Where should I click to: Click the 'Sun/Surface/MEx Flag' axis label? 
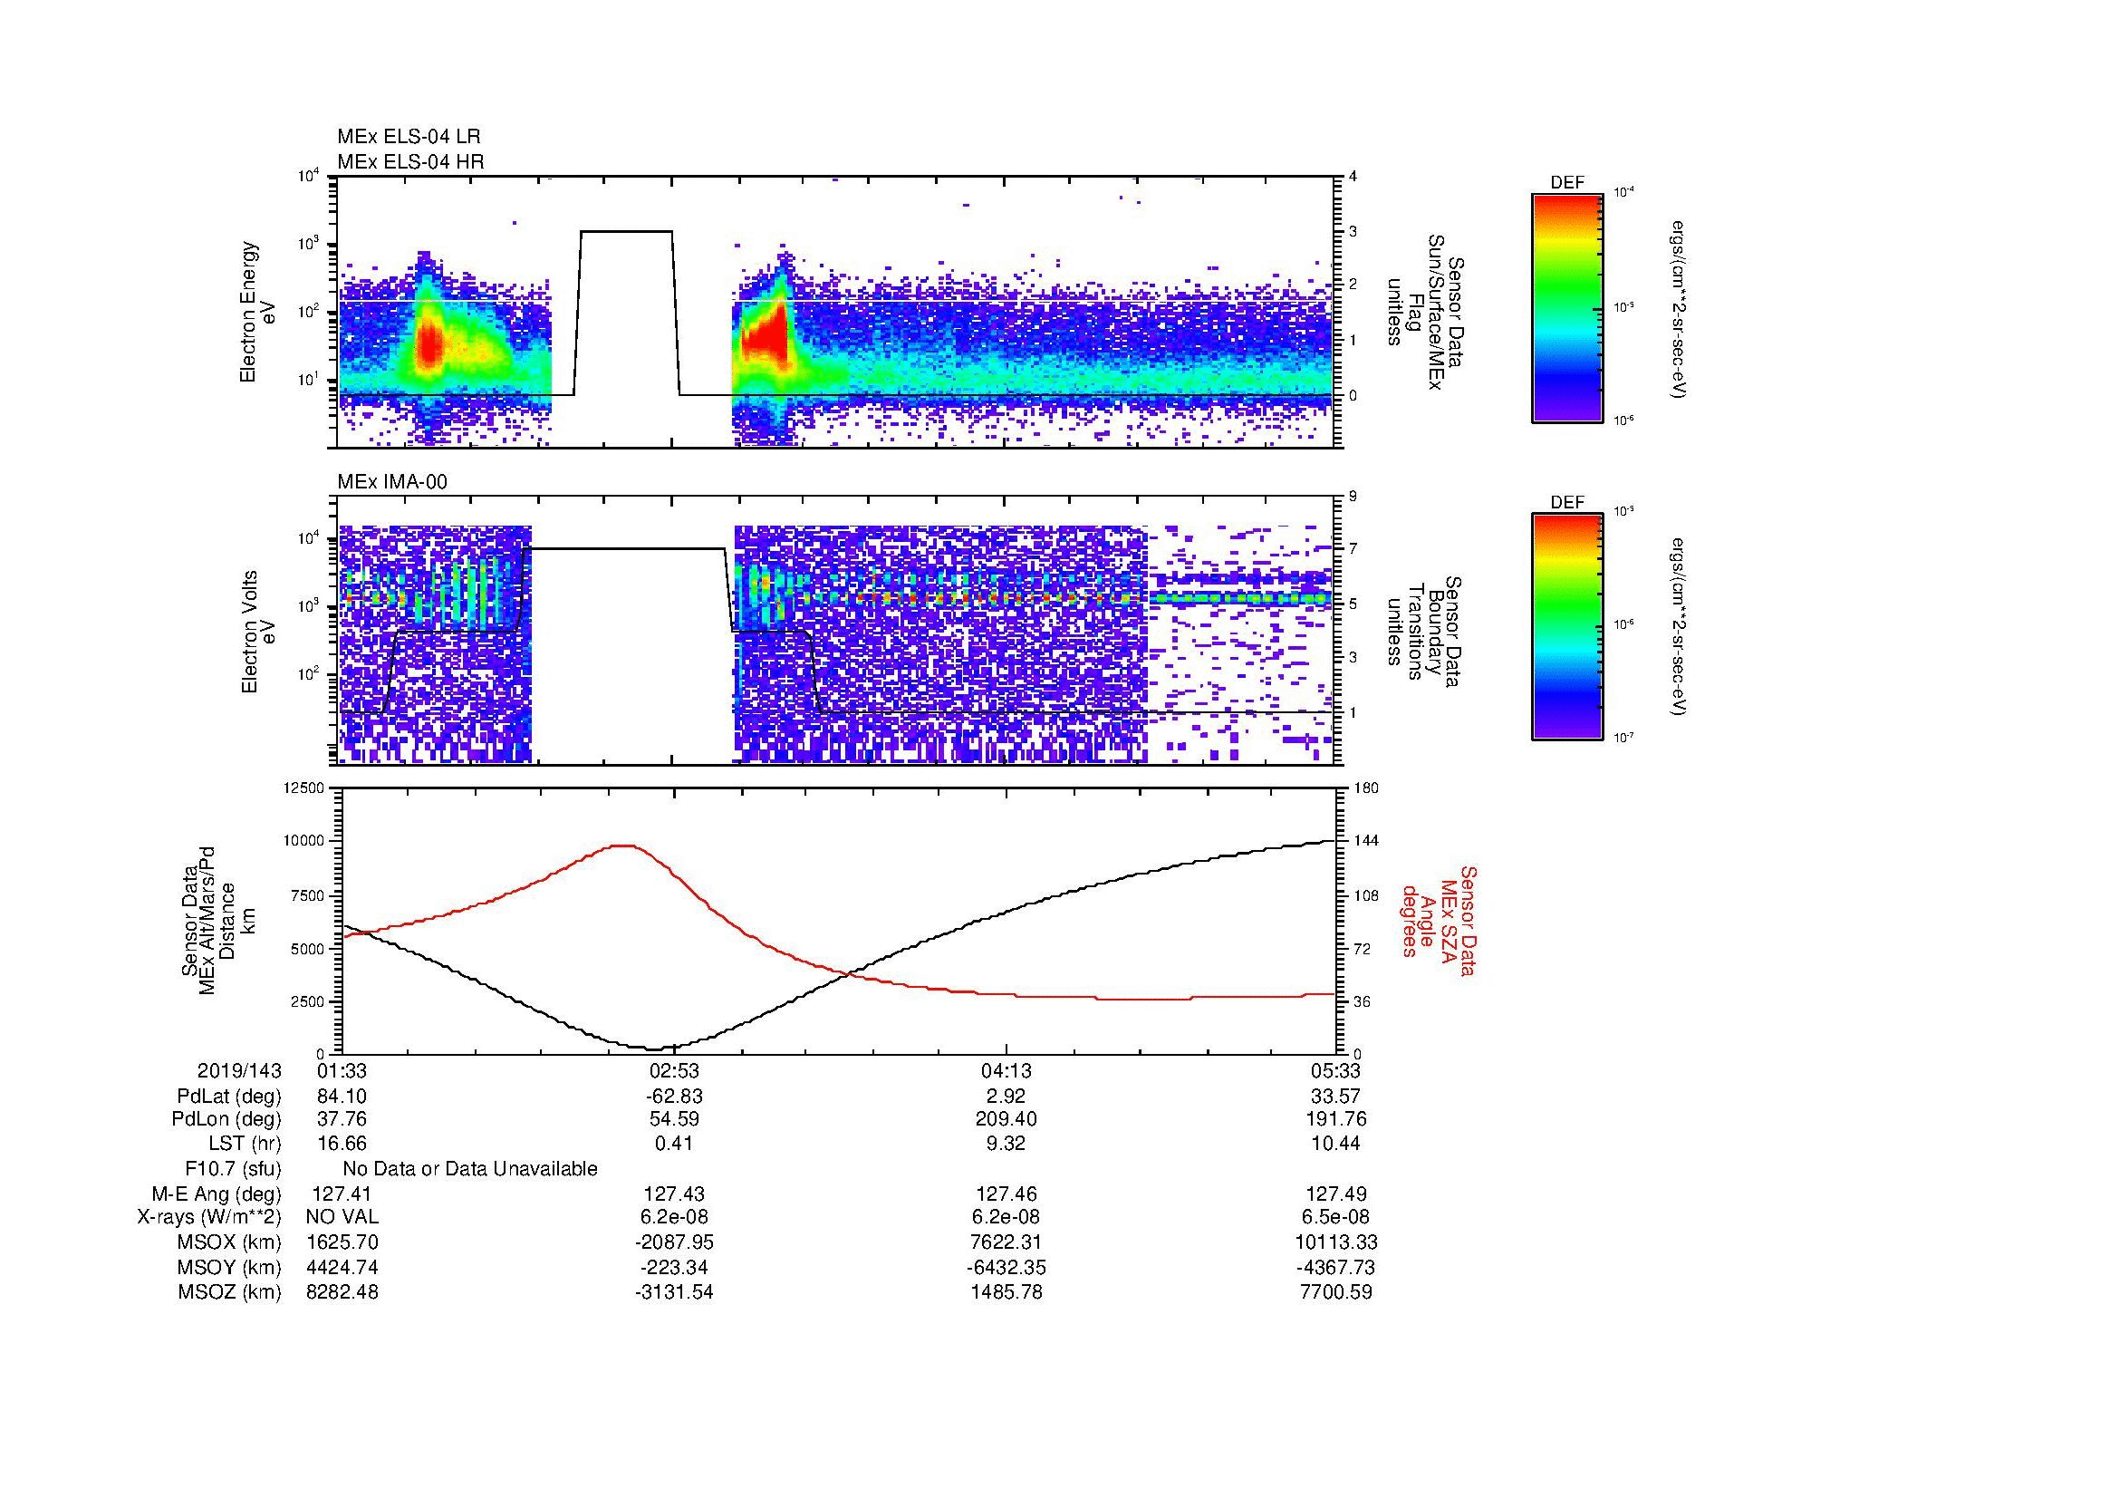(1424, 312)
